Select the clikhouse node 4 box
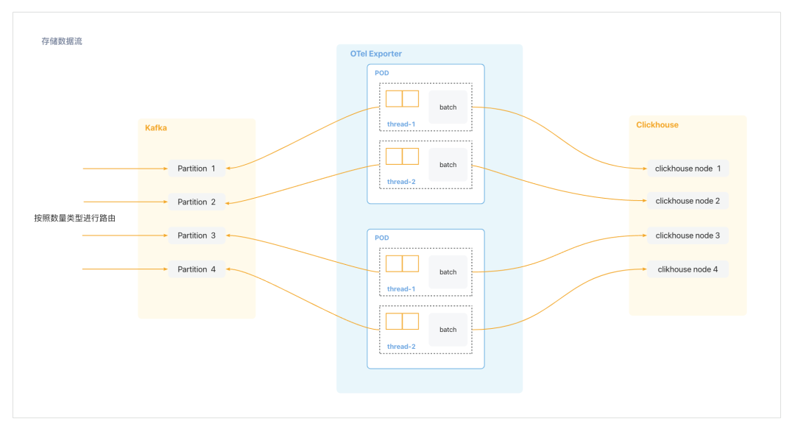The image size is (795, 429). point(688,269)
